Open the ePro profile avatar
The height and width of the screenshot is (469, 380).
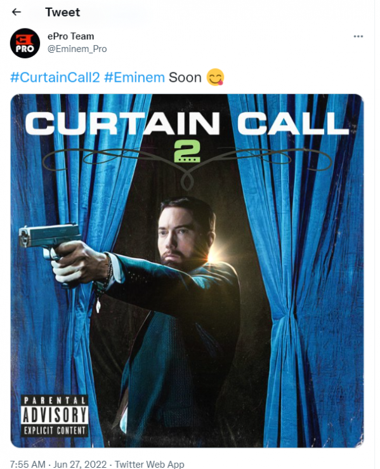[x=25, y=43]
